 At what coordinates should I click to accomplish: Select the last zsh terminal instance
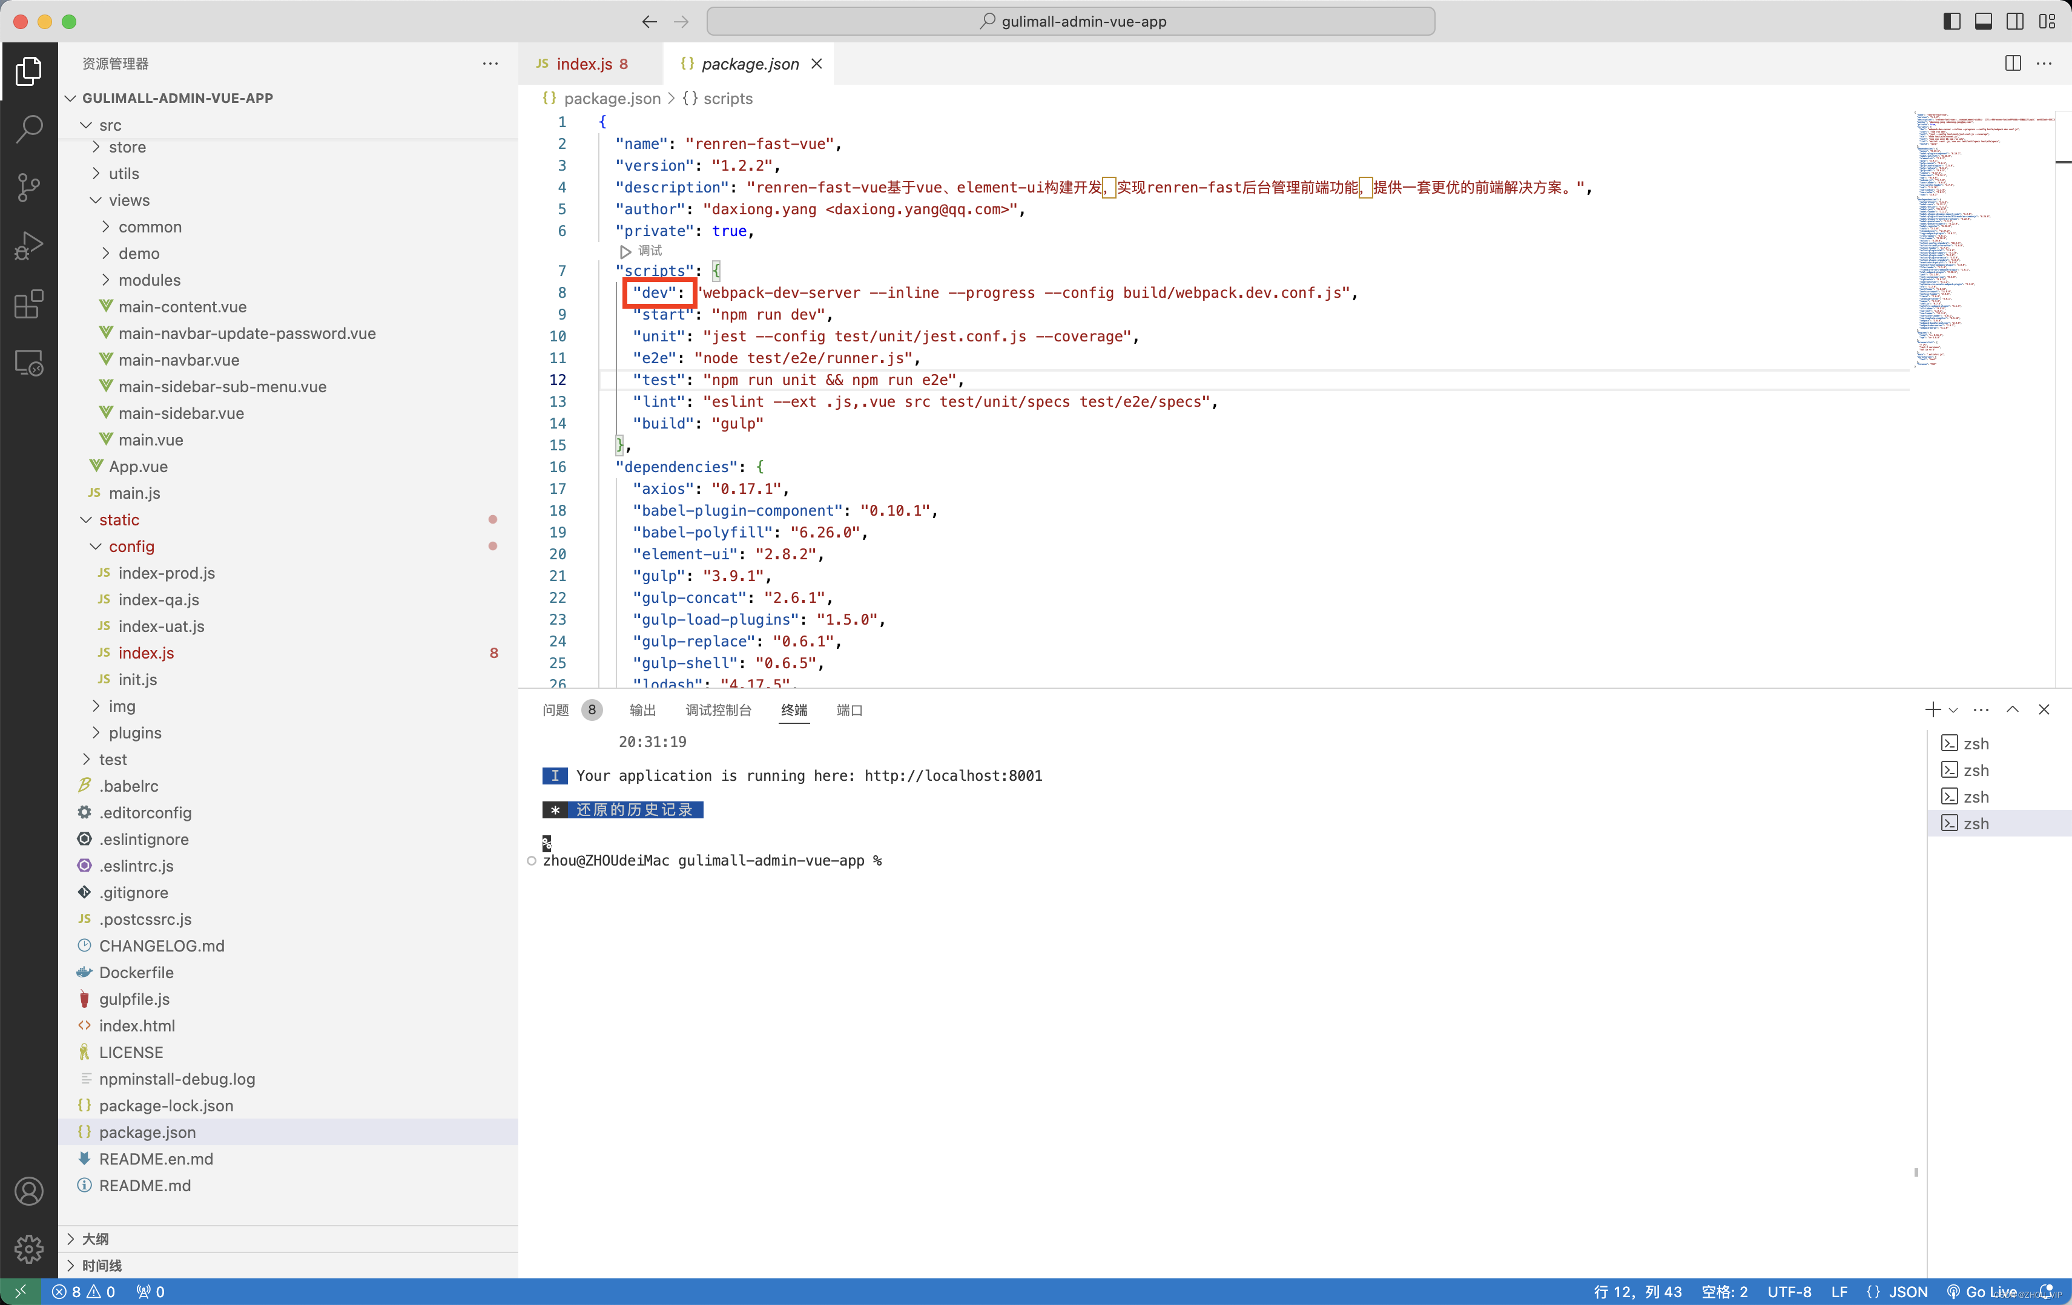[x=1999, y=824]
